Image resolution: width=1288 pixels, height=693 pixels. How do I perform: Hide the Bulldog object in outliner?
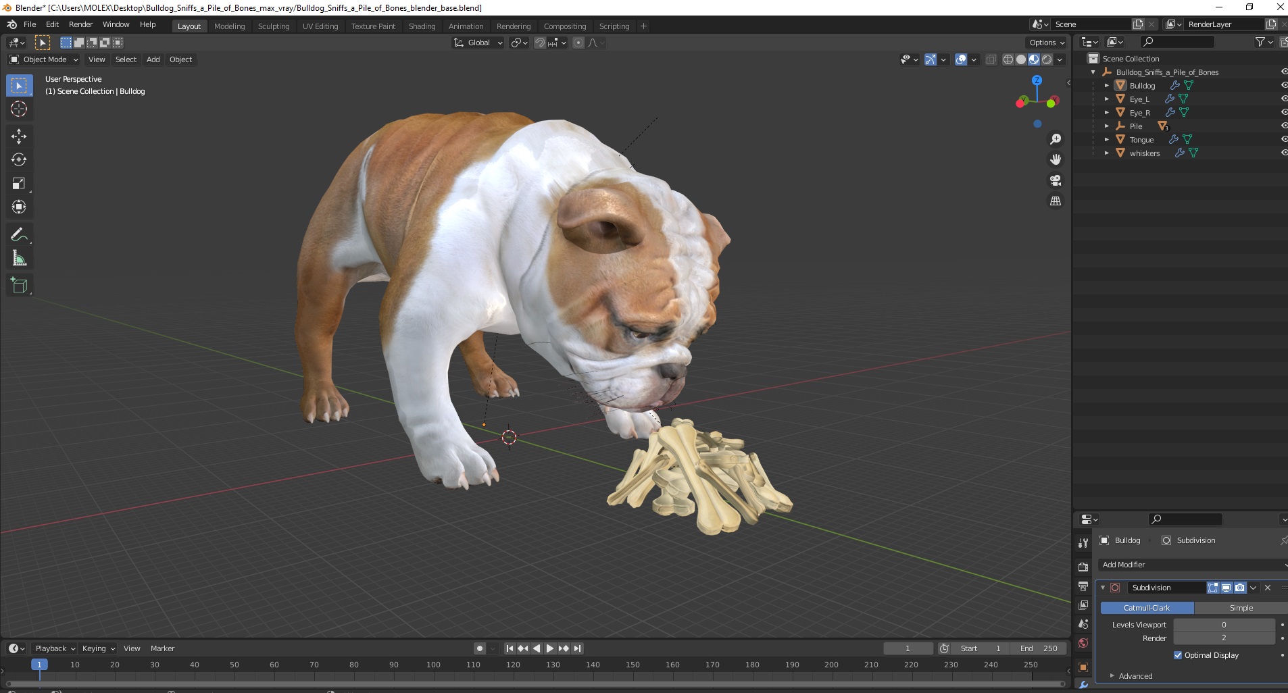tap(1284, 86)
